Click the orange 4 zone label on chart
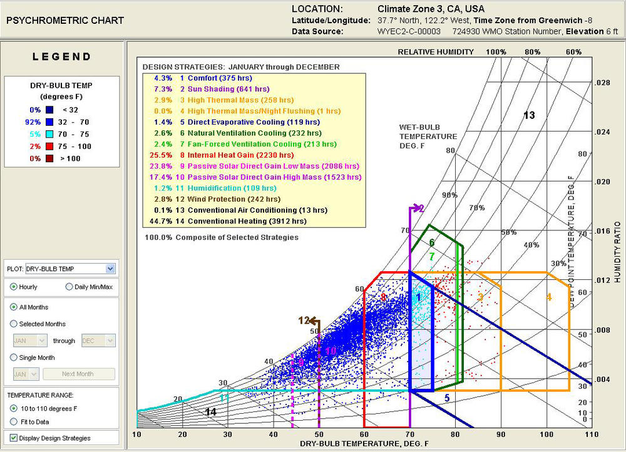626x452 pixels. [549, 297]
